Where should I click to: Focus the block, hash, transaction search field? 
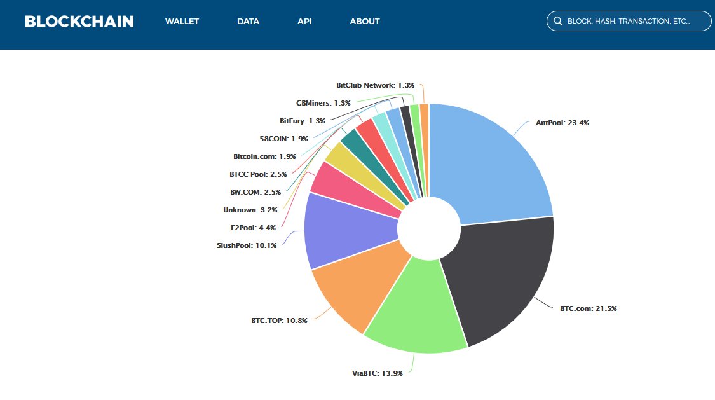point(629,21)
